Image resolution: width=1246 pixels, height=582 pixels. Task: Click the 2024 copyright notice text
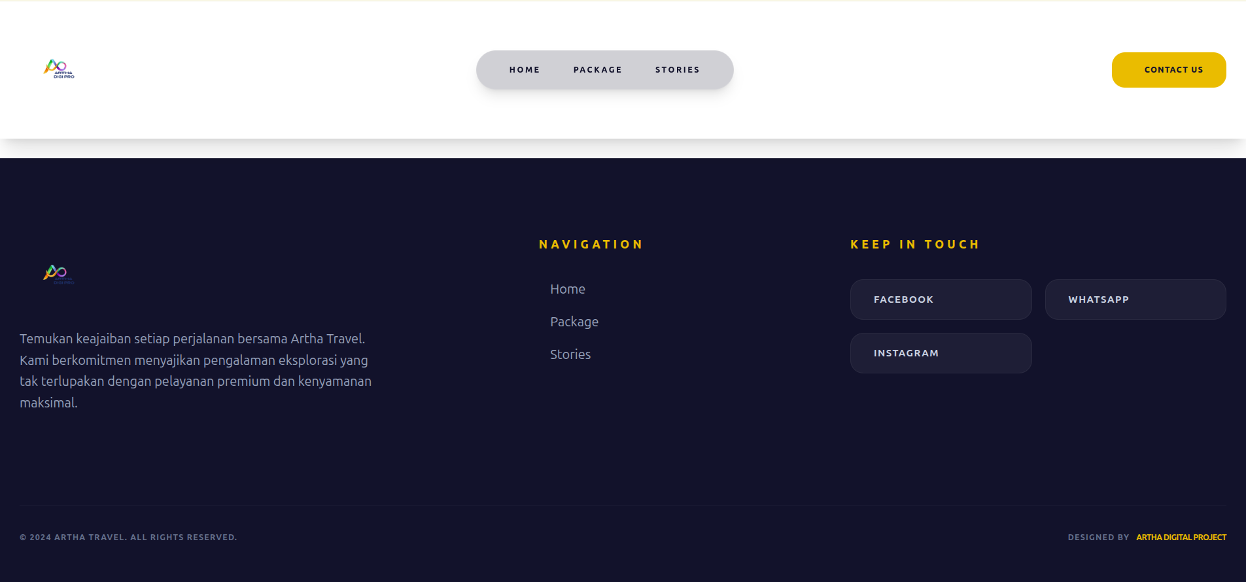tap(128, 538)
